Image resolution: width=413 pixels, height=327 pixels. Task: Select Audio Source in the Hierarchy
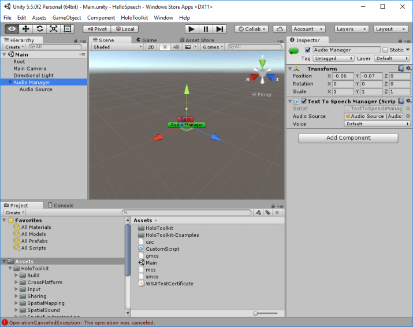[x=36, y=90]
